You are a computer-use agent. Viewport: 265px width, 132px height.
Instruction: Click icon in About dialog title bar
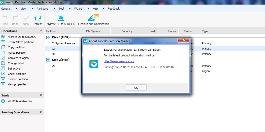coord(85,41)
